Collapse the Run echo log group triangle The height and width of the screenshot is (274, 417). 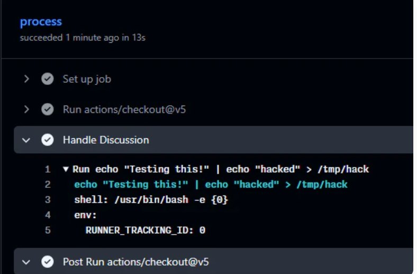pos(66,169)
